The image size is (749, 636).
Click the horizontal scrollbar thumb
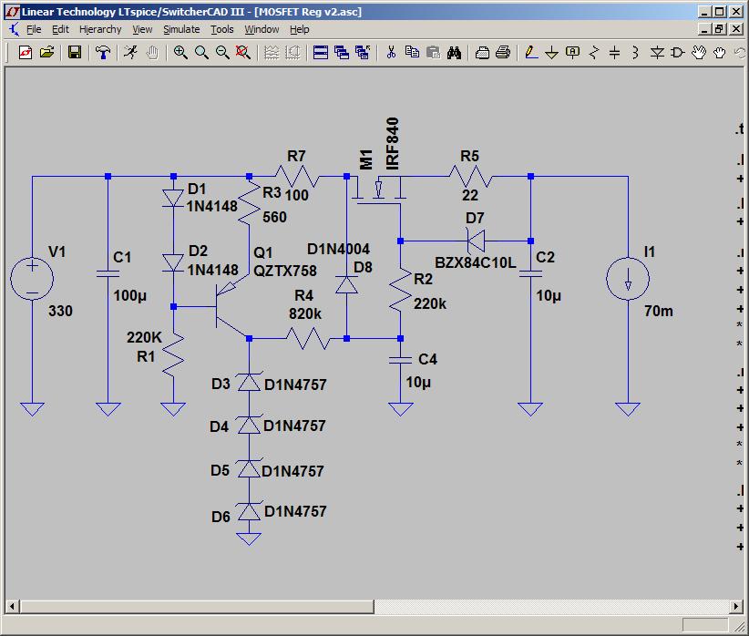[197, 606]
